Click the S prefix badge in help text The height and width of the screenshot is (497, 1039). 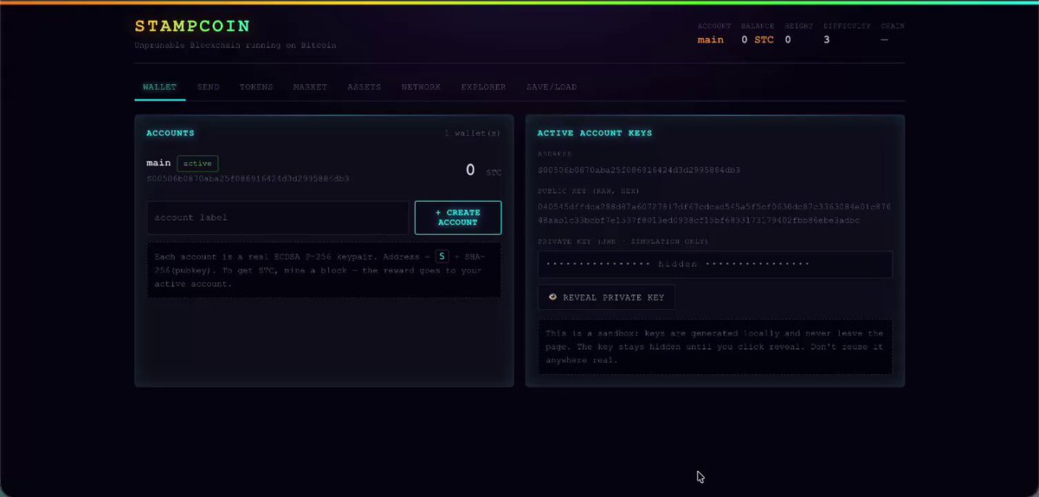point(442,257)
